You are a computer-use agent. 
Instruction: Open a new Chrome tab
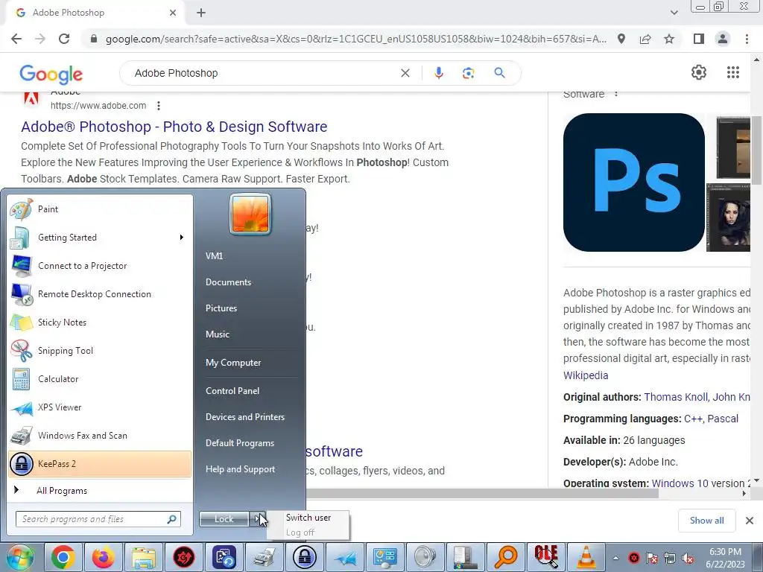click(201, 13)
